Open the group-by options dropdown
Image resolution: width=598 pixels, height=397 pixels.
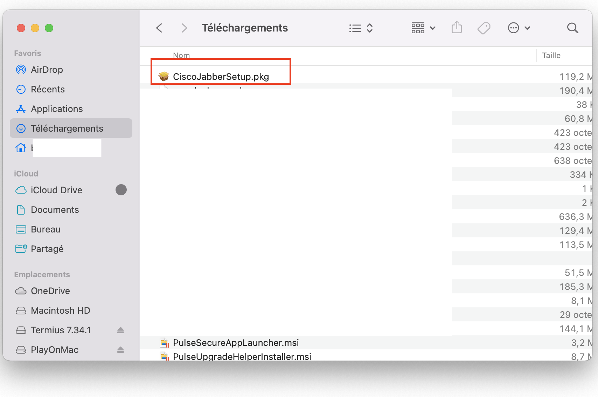423,28
